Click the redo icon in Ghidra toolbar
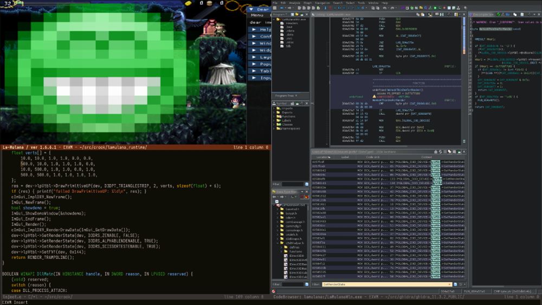 [392, 8]
